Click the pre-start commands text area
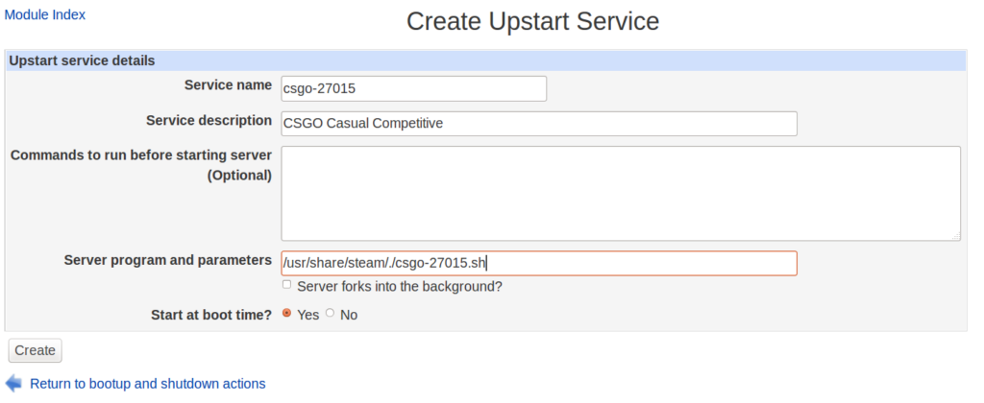 tap(621, 194)
